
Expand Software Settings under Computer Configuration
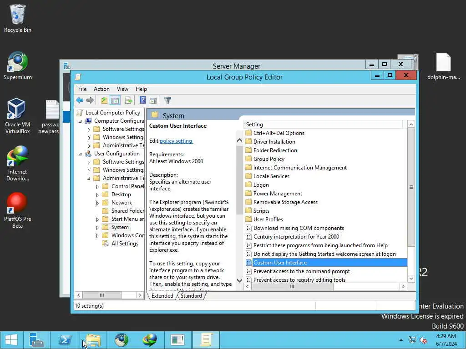point(89,130)
